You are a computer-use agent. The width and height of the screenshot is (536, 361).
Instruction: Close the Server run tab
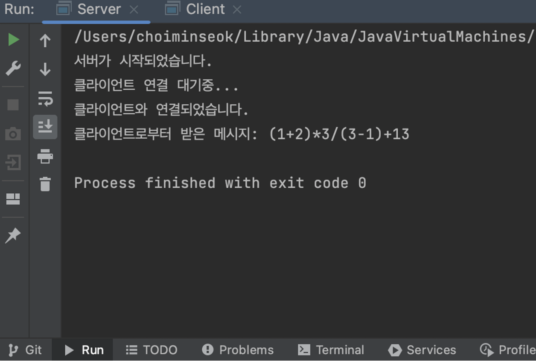[134, 10]
